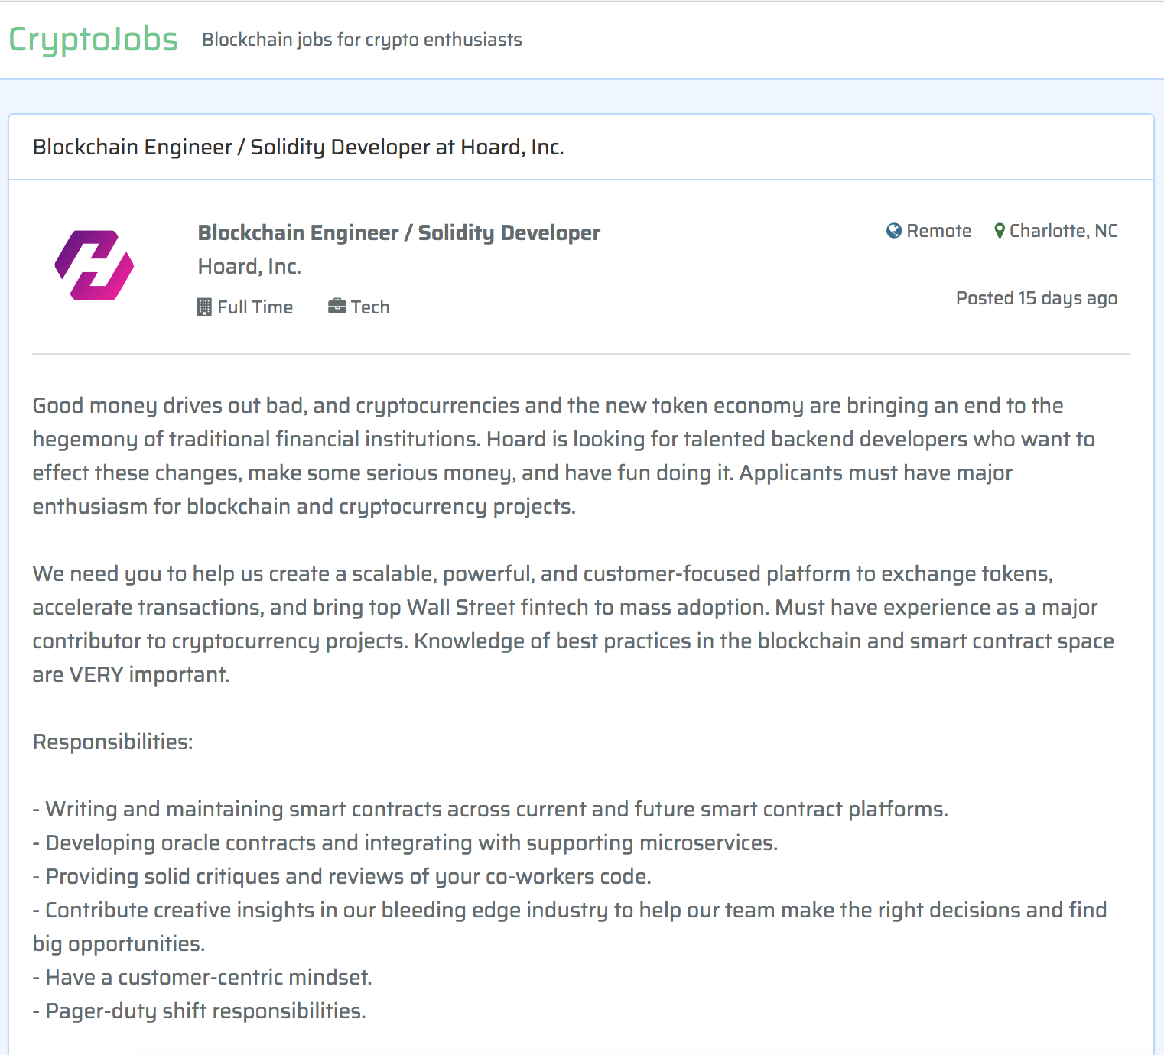Click the briefcase icon beside Tech
This screenshot has height=1055, width=1164.
pyautogui.click(x=337, y=307)
